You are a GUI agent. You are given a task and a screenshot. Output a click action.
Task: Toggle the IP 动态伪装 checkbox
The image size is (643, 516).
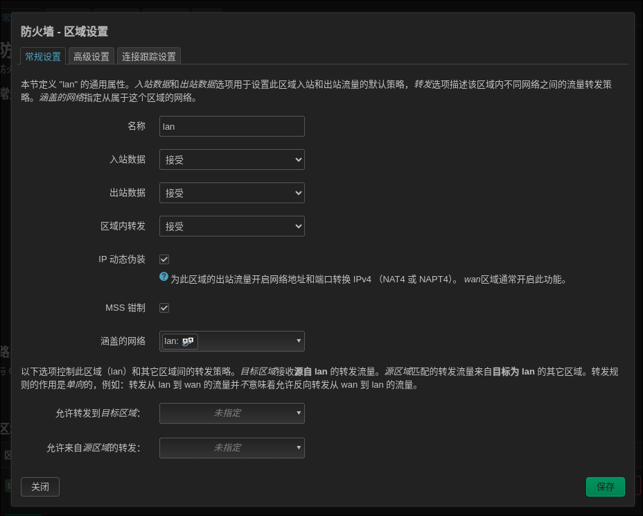pyautogui.click(x=164, y=259)
